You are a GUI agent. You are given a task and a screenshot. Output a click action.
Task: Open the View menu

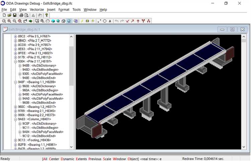coord(23,10)
